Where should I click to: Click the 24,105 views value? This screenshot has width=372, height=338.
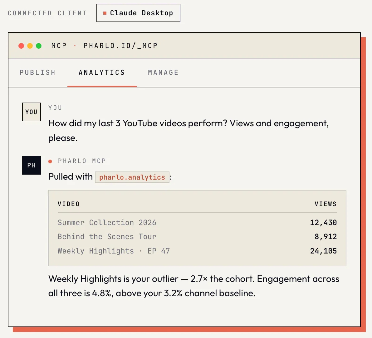(x=323, y=251)
